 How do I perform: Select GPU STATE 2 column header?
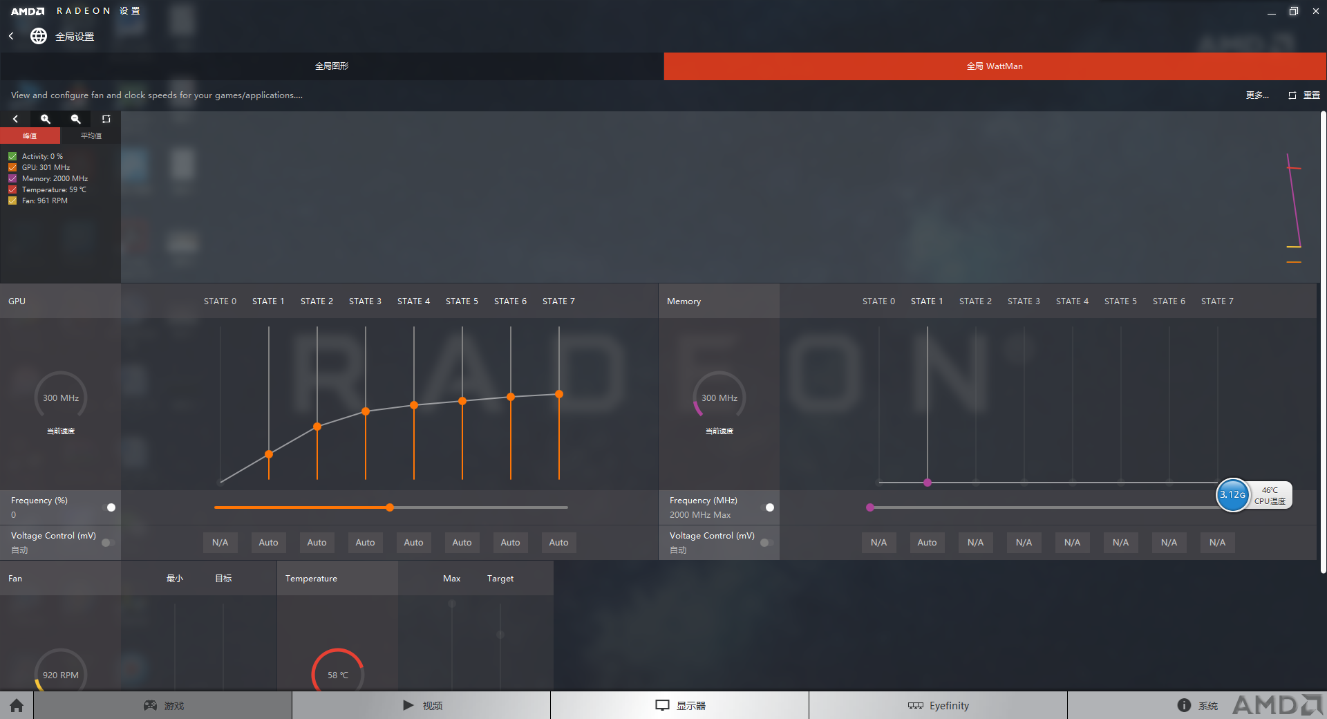[x=317, y=301]
